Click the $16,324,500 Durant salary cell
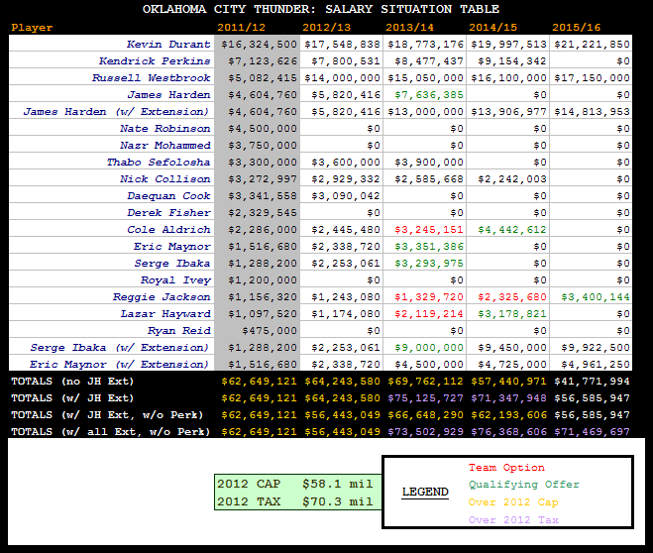The image size is (653, 553). 259,45
